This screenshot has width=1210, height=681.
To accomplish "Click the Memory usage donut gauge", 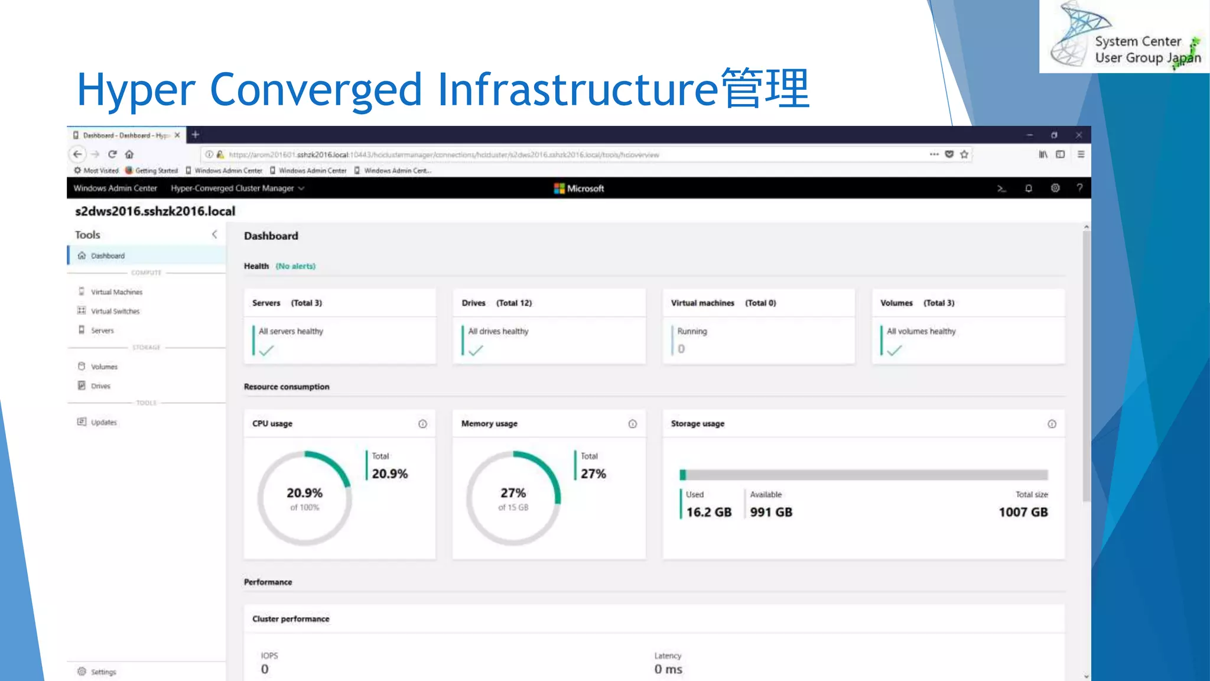I will (513, 498).
